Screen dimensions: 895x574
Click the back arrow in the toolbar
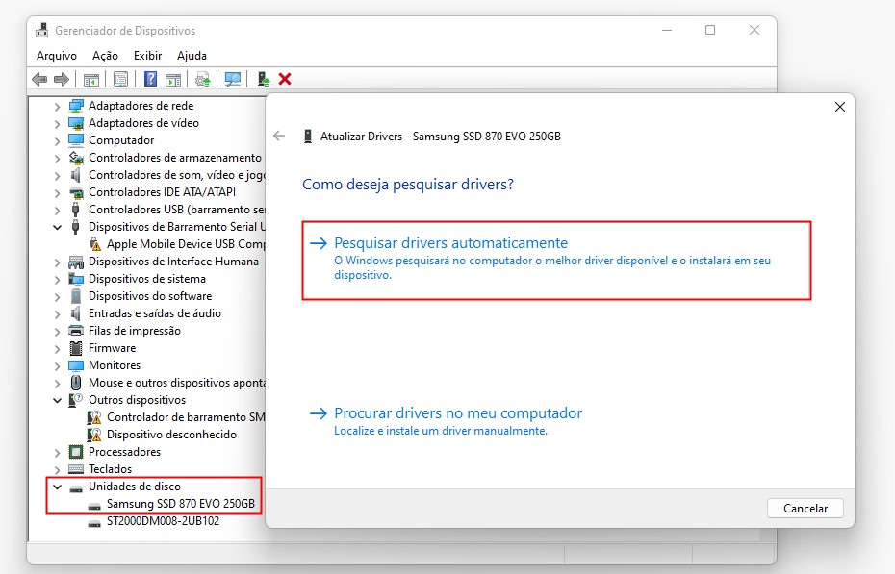coord(39,79)
